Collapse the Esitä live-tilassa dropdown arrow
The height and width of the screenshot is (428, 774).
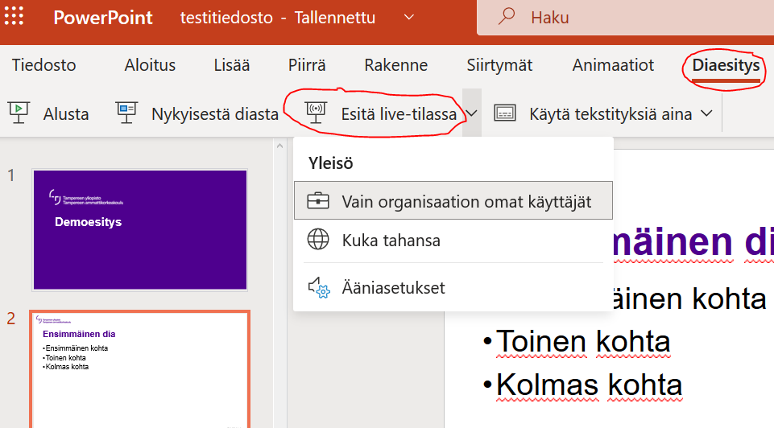click(472, 113)
